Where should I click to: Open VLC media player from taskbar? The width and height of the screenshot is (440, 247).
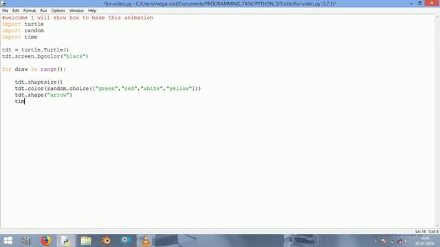[146, 241]
